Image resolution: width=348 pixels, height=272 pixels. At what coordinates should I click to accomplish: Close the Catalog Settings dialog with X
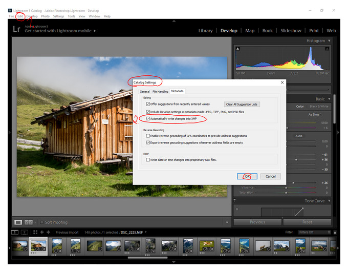282,82
